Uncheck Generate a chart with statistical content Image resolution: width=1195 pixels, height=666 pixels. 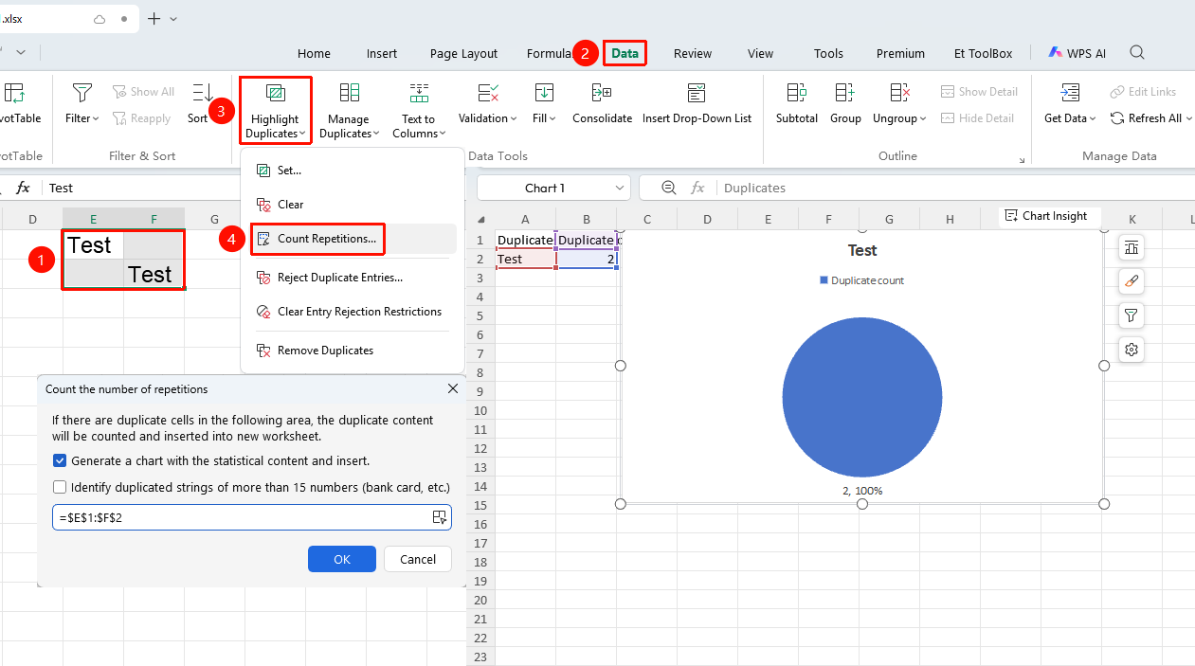[x=60, y=461]
